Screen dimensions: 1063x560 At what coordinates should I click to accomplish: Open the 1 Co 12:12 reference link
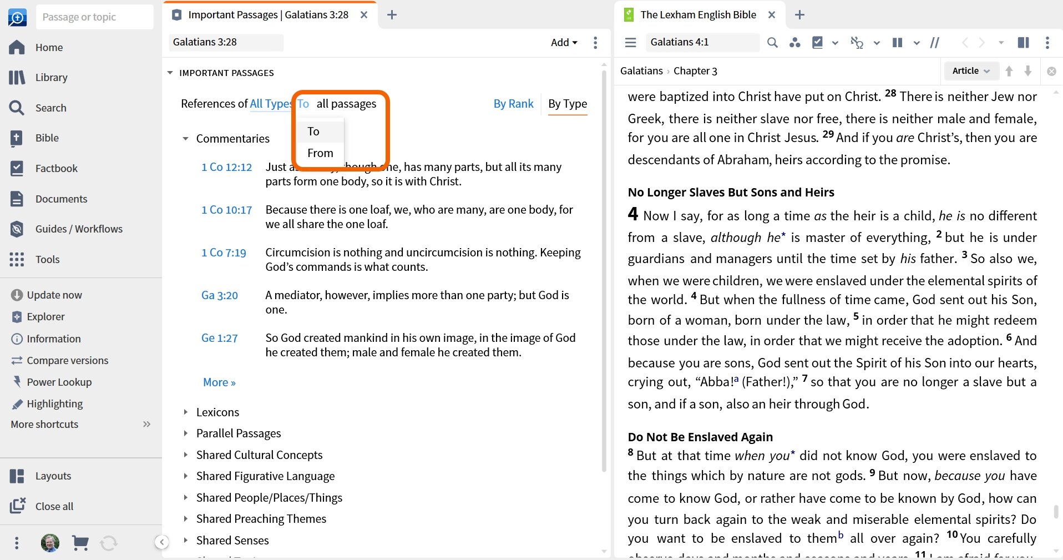pos(226,167)
